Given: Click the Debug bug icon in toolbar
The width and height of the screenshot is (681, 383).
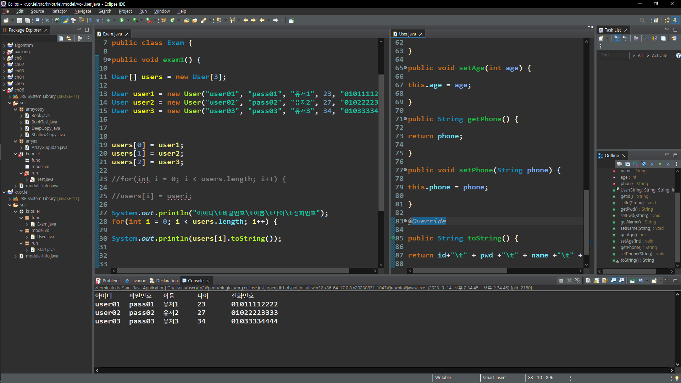Looking at the screenshot, I should tap(109, 20).
